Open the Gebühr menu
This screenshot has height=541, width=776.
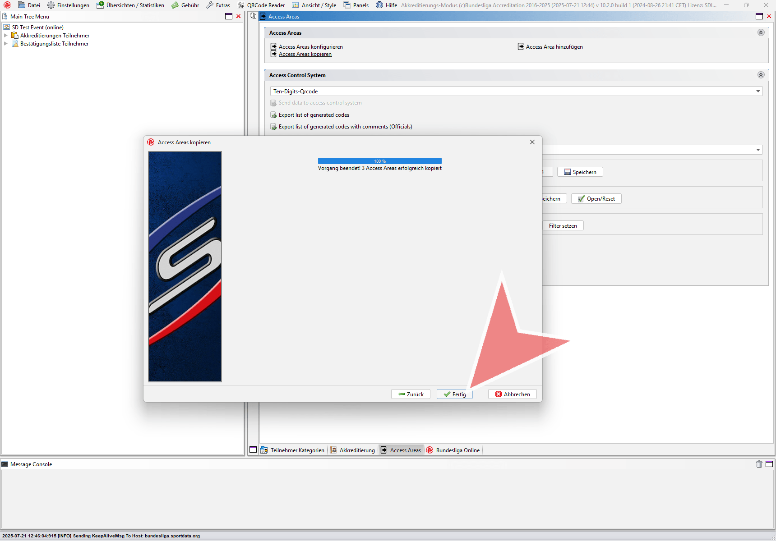[185, 5]
